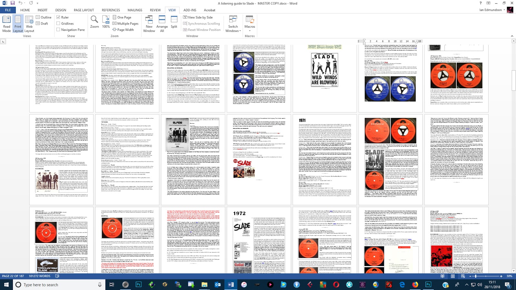This screenshot has width=516, height=290.
Task: Set zoom to 100%
Action: [106, 22]
